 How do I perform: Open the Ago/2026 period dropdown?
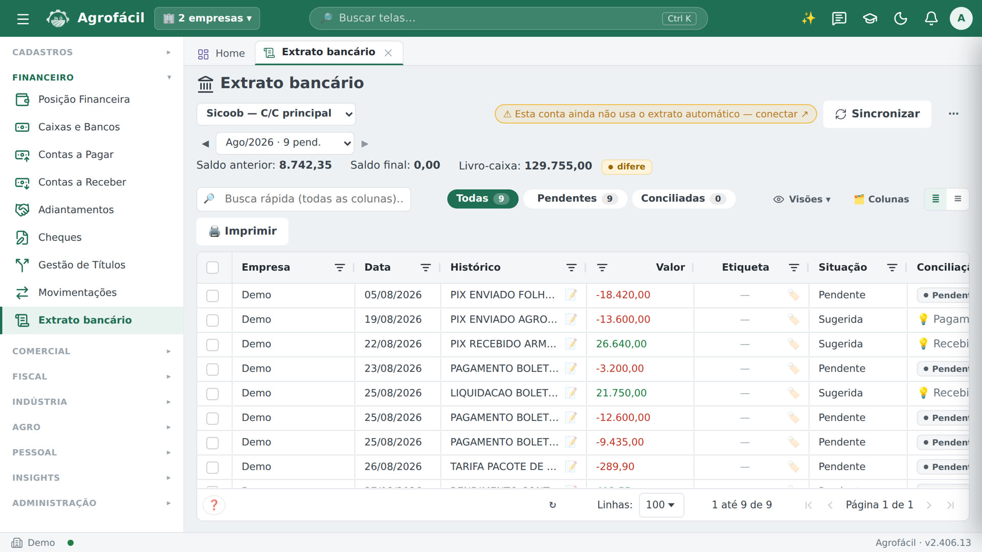[x=285, y=143]
